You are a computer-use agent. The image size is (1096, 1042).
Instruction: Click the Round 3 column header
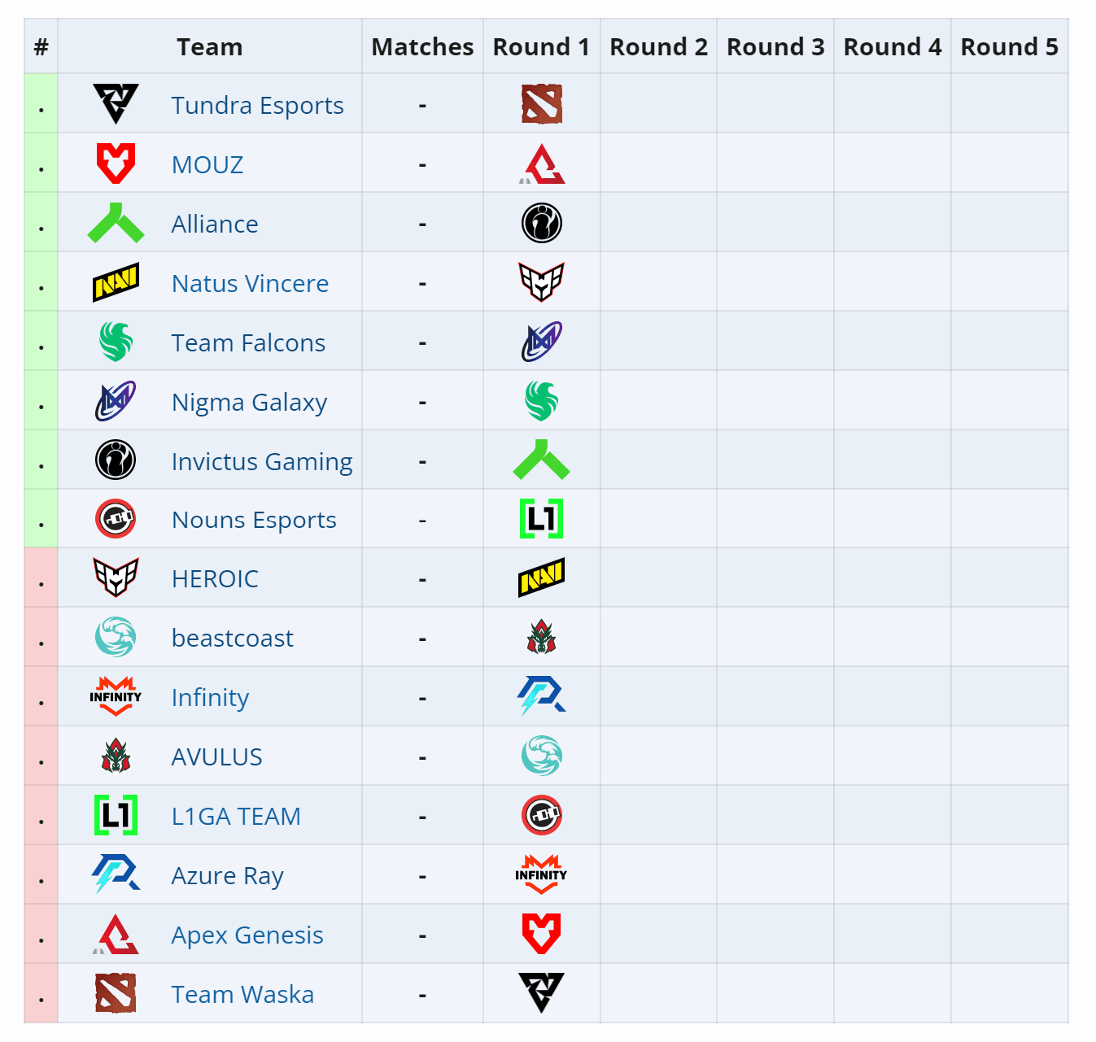pos(775,46)
